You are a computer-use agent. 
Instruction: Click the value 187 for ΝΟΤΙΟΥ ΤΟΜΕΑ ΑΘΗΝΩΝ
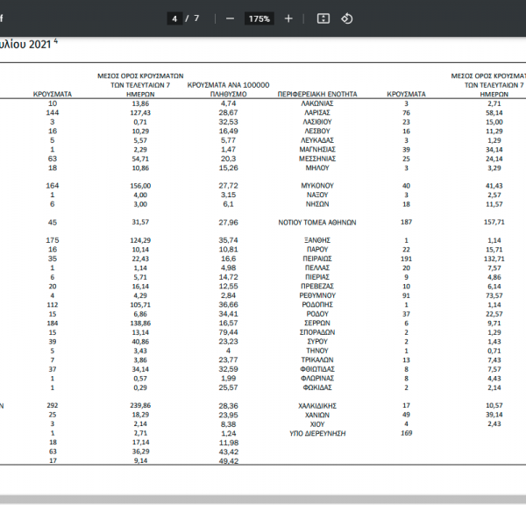[406, 222]
